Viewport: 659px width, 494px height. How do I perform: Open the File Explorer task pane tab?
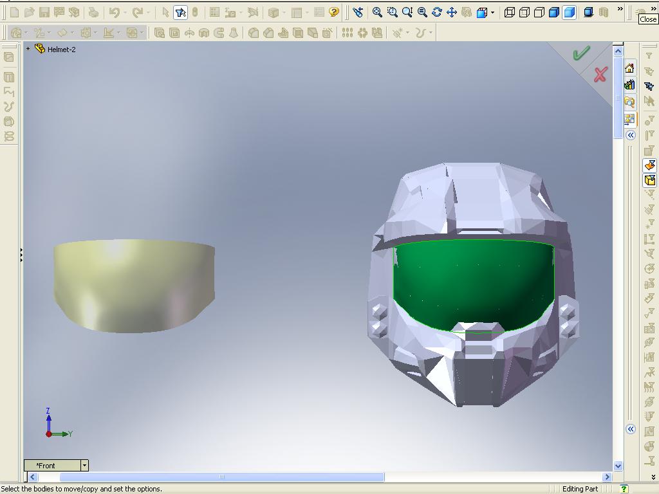[x=629, y=102]
